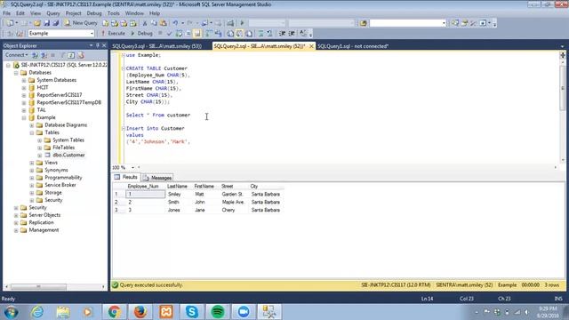Open the editor zoom 100% dropdown
The width and height of the screenshot is (569, 320).
point(132,167)
